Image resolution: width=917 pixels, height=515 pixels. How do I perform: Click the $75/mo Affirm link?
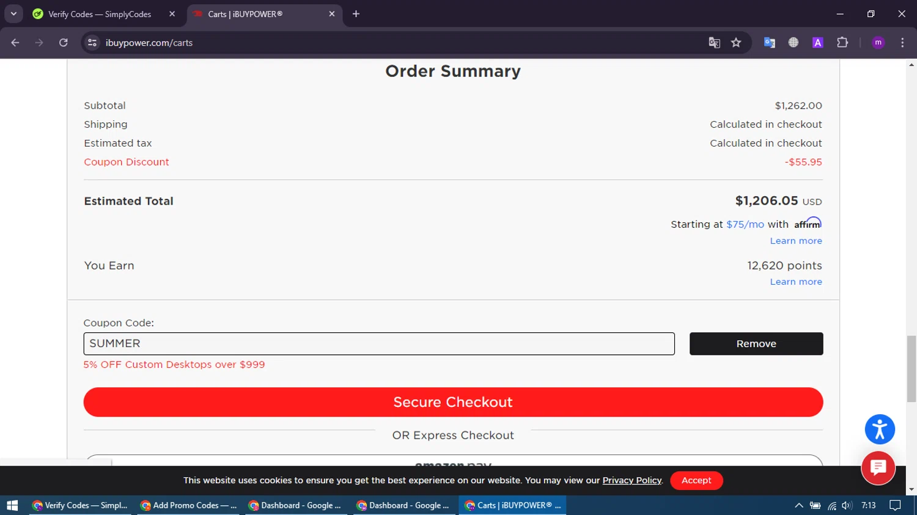(745, 224)
